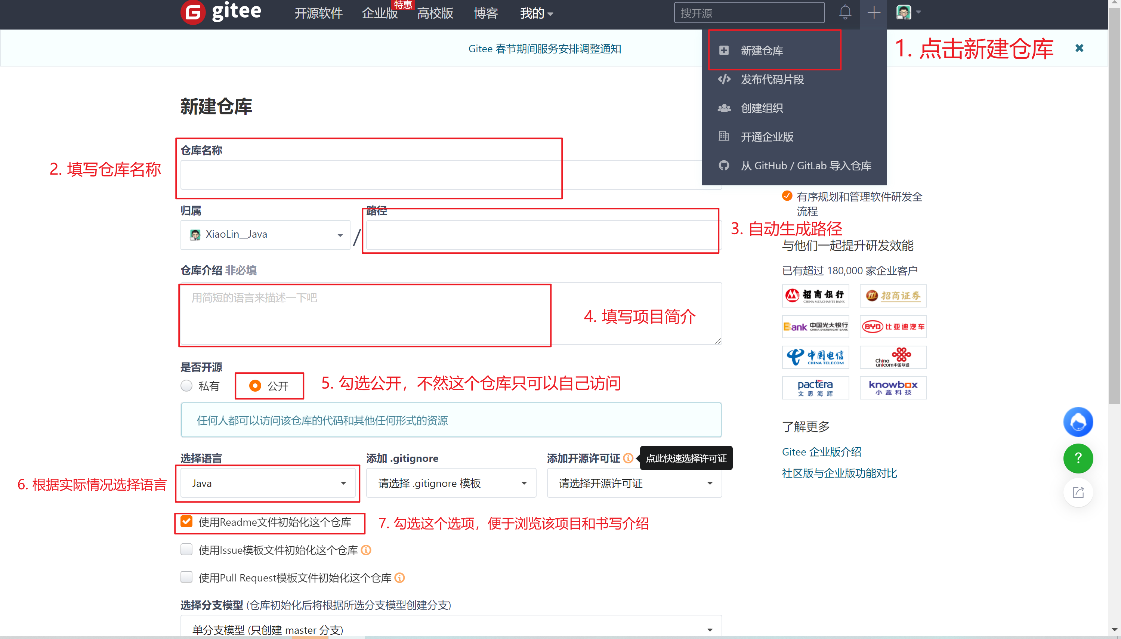This screenshot has height=639, width=1121.
Task: Click the blue customer service chat icon
Action: [x=1078, y=422]
